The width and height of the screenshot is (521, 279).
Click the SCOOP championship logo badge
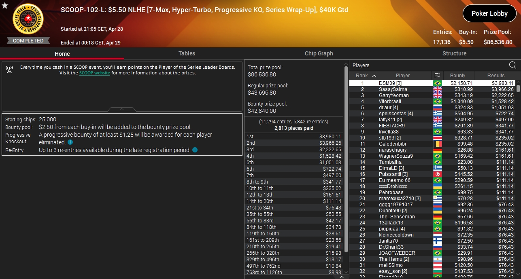[28, 19]
